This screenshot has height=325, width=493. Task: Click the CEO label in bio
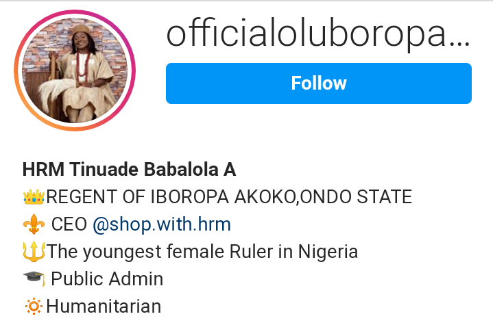click(69, 224)
